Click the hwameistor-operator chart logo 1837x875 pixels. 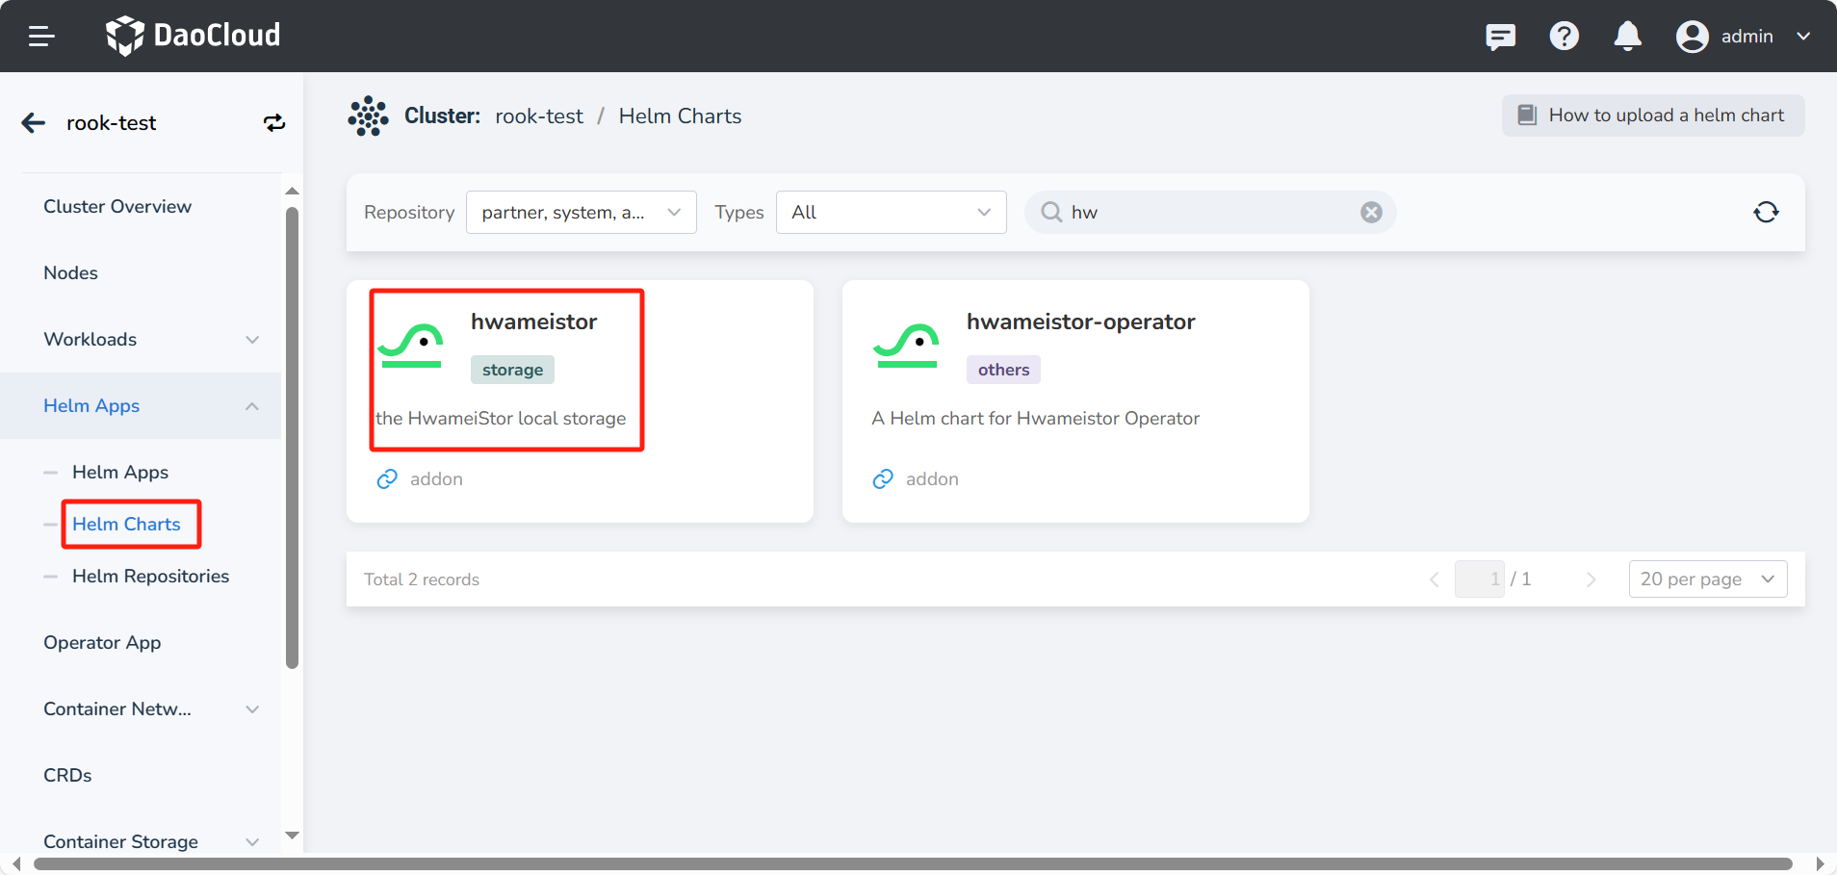pos(905,346)
